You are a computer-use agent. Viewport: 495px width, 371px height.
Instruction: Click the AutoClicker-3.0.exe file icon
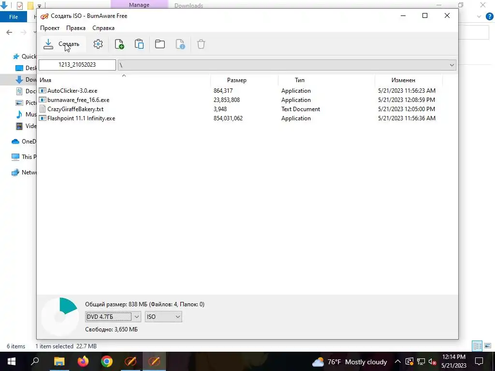pyautogui.click(x=43, y=91)
